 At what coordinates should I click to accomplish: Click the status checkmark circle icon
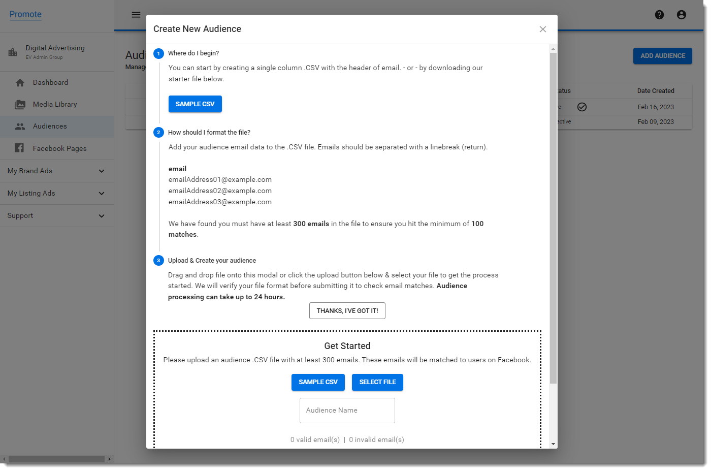pos(582,107)
